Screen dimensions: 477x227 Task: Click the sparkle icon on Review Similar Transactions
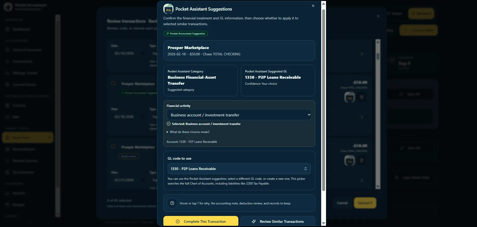click(x=254, y=221)
